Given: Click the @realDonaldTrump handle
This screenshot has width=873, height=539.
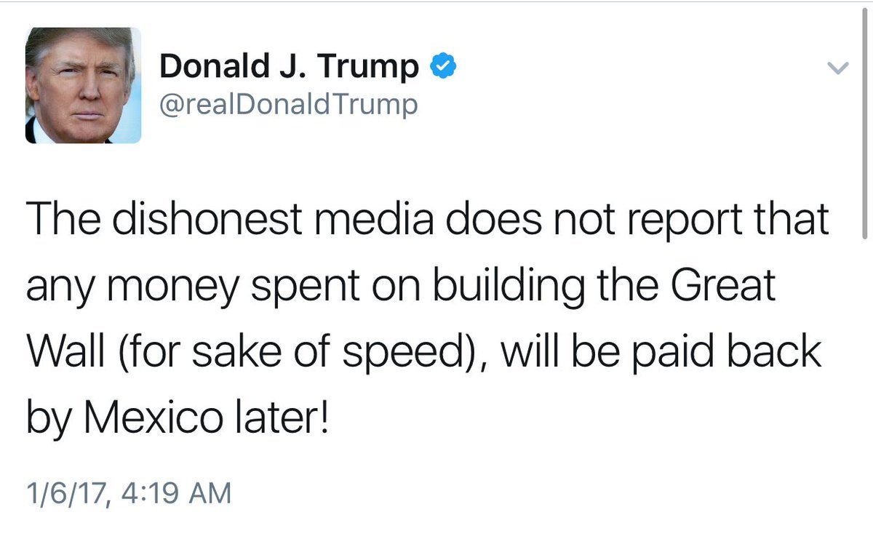Looking at the screenshot, I should point(288,104).
